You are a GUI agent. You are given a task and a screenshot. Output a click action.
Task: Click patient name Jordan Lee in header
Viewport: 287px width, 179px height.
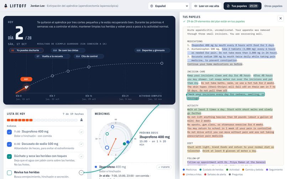(37, 6)
